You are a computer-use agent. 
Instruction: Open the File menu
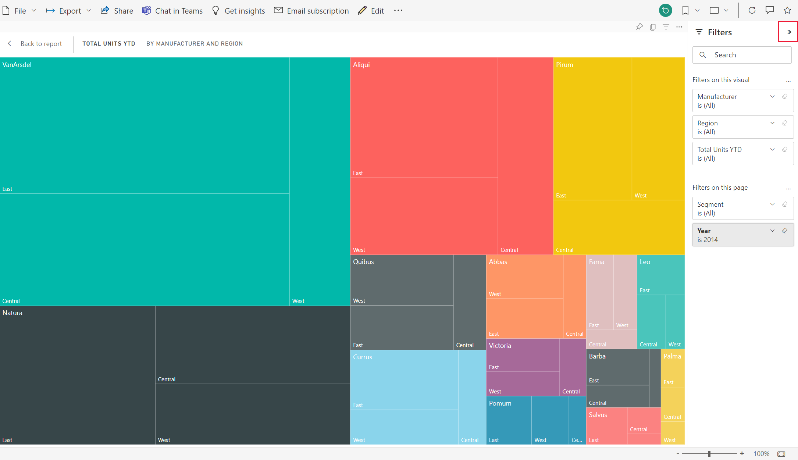pos(20,11)
